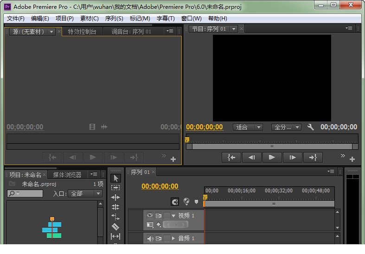365x254 pixels.
Task: Open the 素材(C) menu
Action: 90,19
